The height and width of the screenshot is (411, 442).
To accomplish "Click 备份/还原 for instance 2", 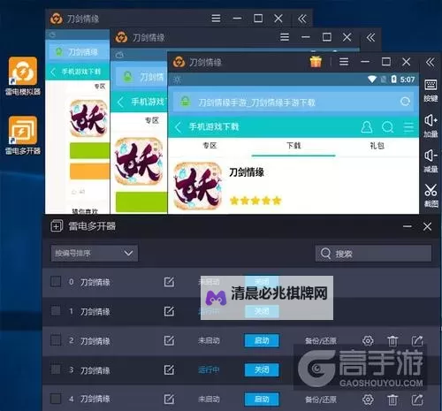I will [x=321, y=341].
